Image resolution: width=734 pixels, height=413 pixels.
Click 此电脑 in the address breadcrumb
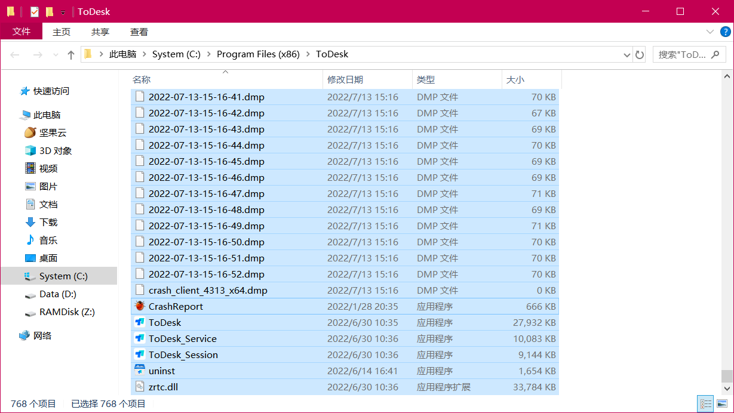point(123,54)
